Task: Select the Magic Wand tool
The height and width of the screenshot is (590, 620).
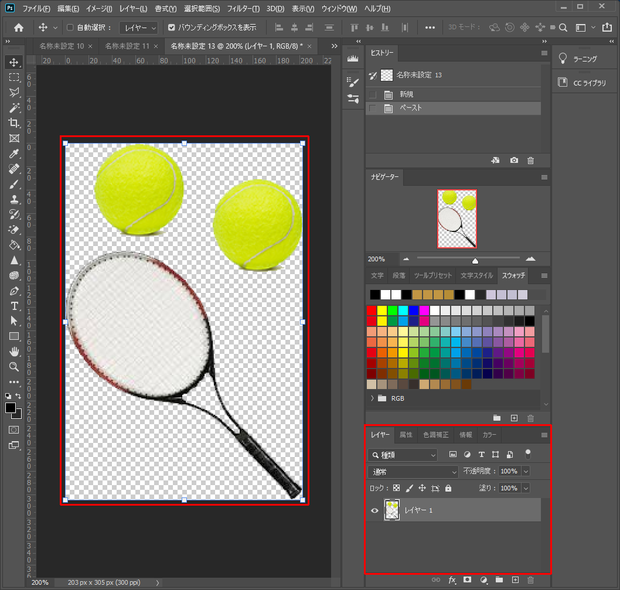Action: (14, 108)
